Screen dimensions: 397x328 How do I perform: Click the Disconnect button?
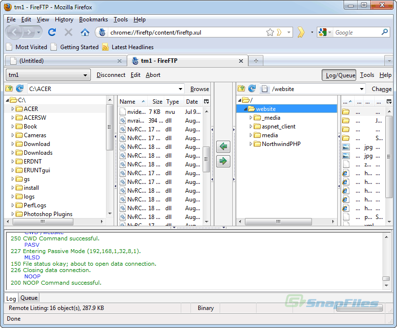coord(111,75)
